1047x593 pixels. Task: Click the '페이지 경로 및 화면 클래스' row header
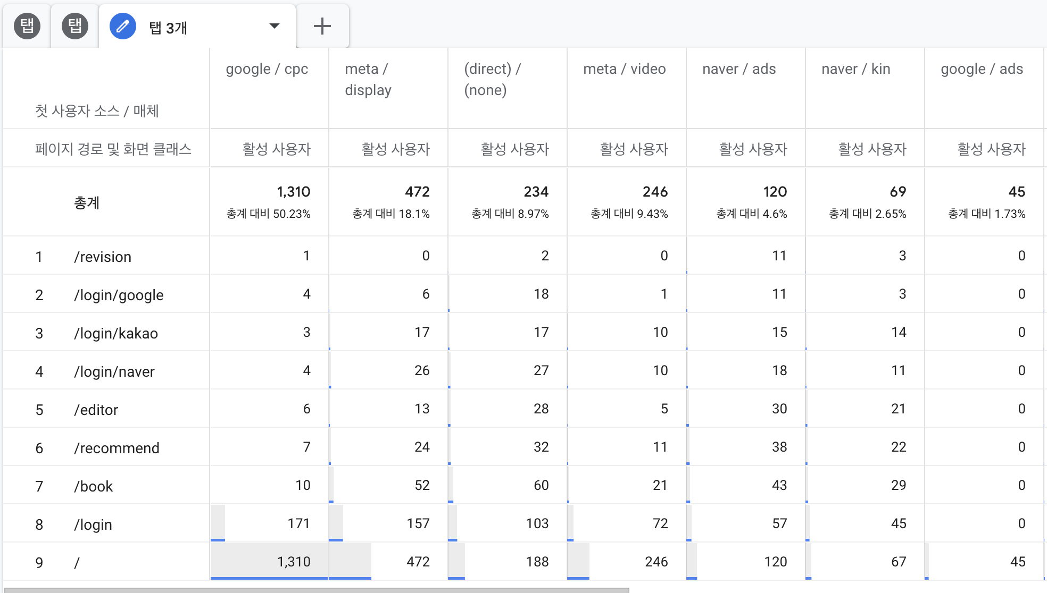[x=113, y=149]
